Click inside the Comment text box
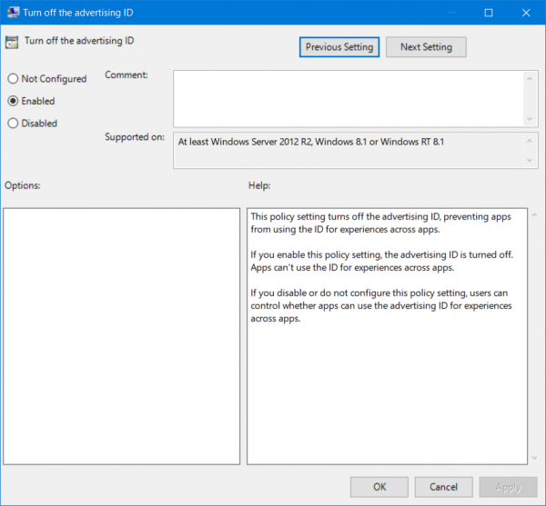The height and width of the screenshot is (506, 546). (349, 99)
